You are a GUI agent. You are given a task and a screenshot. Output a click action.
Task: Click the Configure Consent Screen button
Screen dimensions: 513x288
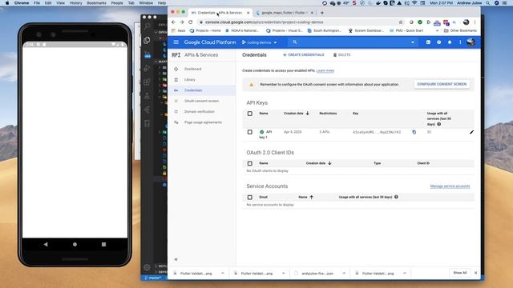[x=442, y=84]
